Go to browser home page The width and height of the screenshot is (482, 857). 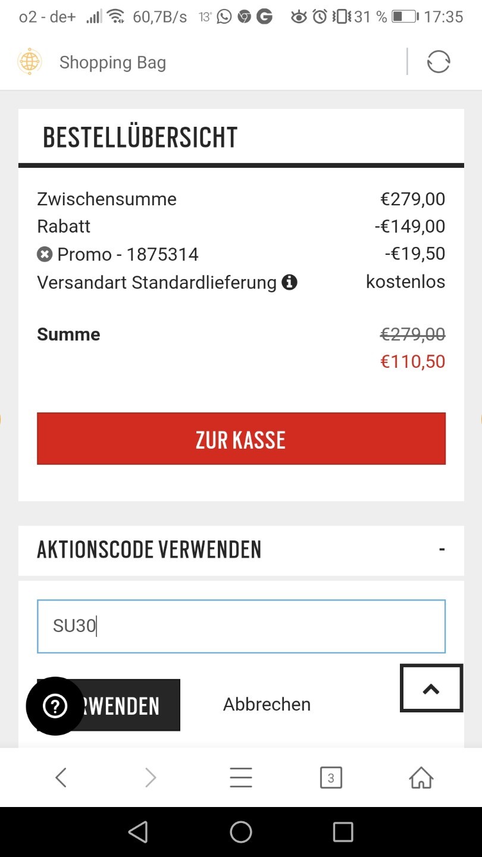pyautogui.click(x=421, y=777)
